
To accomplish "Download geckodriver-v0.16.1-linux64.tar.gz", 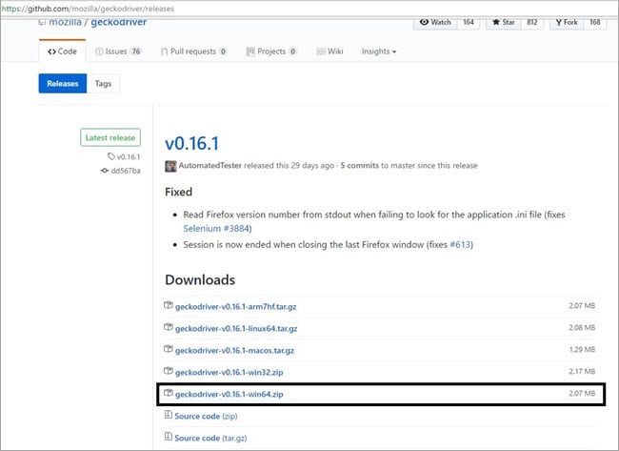I will click(236, 328).
